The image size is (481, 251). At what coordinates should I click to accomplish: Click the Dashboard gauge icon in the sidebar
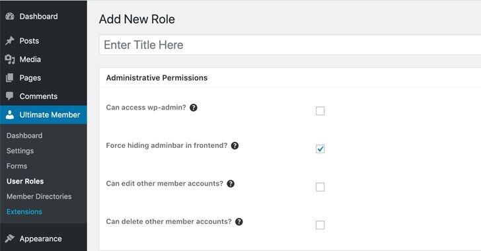pyautogui.click(x=10, y=17)
